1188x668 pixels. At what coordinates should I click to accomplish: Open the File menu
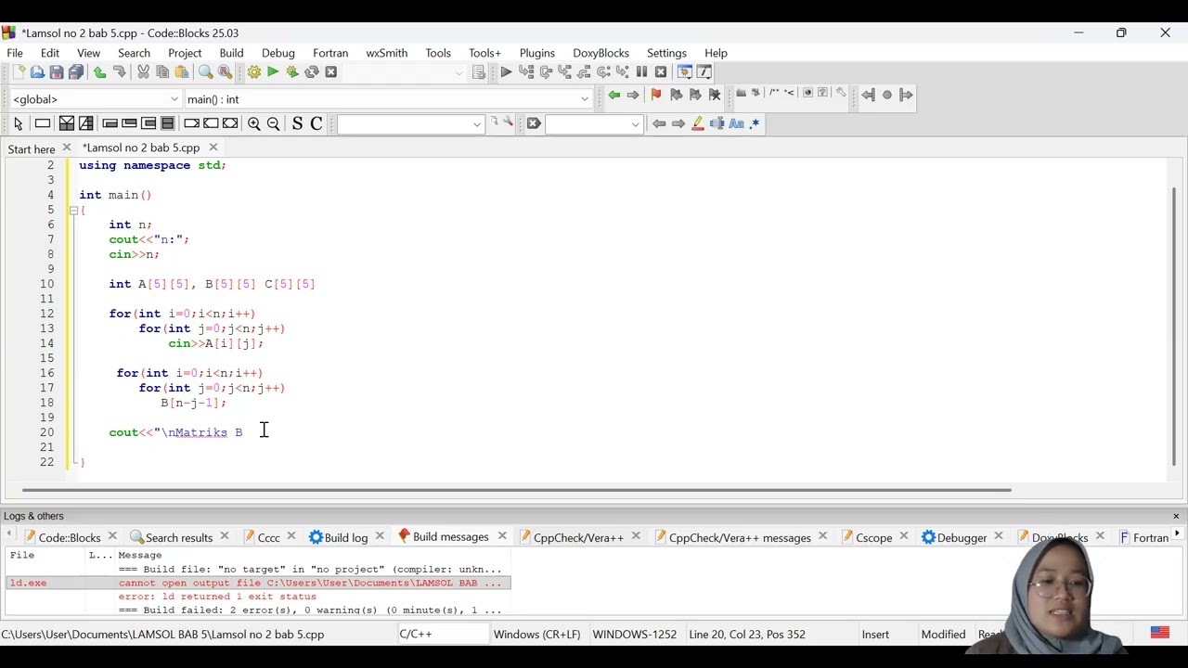click(x=15, y=53)
